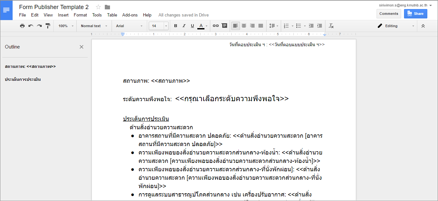Viewport: 438px width, 201px height.
Task: Select the Paint format tool
Action: pos(48,26)
